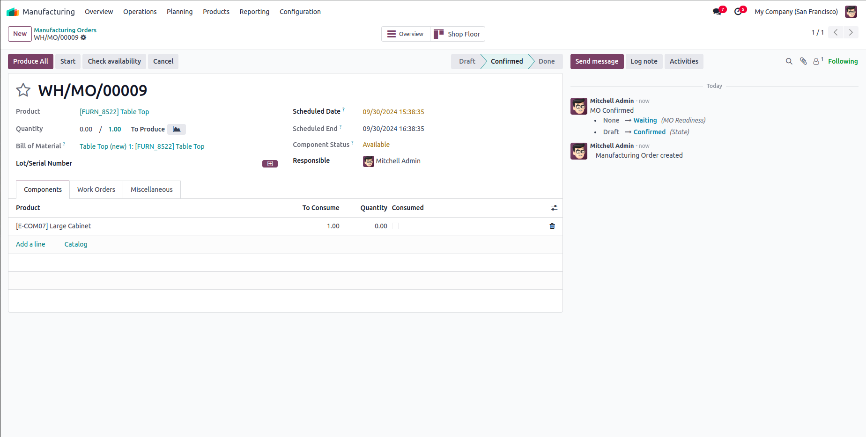
Task: Click Add a line
Action: pos(30,244)
